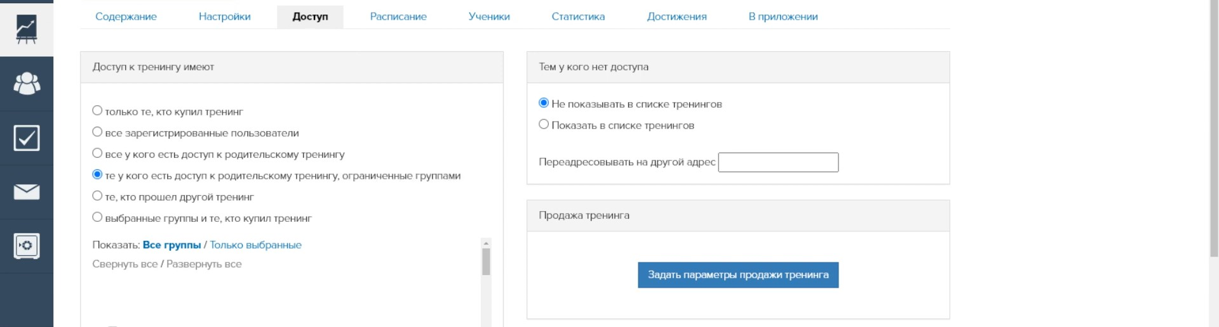Screen dimensions: 1219x327
Task: Click the 'Все группы' filter link
Action: click(x=172, y=245)
